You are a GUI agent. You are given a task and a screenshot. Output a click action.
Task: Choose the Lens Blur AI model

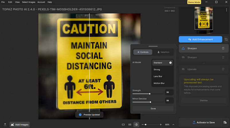162,76
